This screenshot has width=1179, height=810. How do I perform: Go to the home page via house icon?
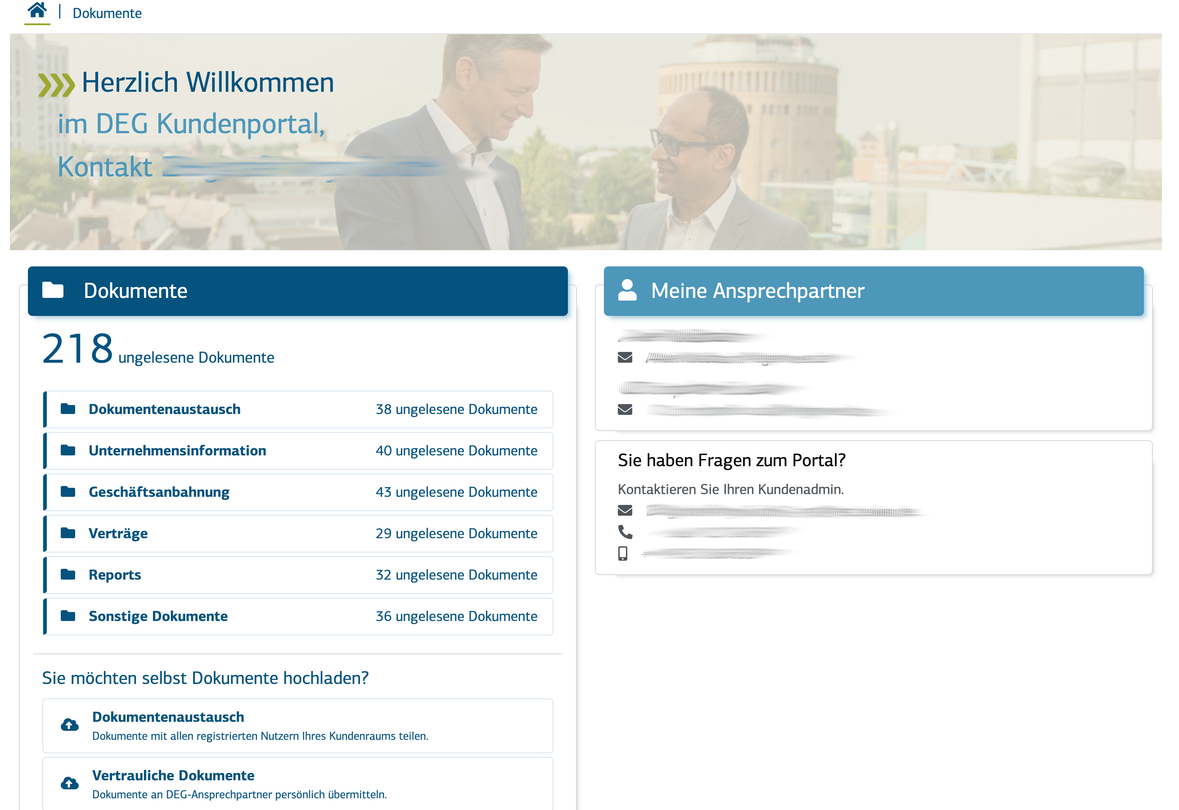[37, 10]
